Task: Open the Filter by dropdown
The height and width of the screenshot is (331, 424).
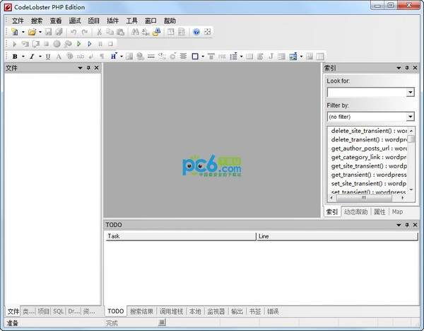Action: pos(410,117)
